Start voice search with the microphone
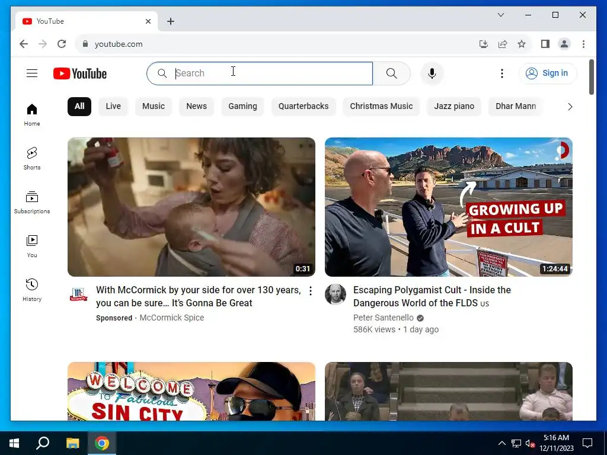Image resolution: width=607 pixels, height=455 pixels. click(432, 73)
